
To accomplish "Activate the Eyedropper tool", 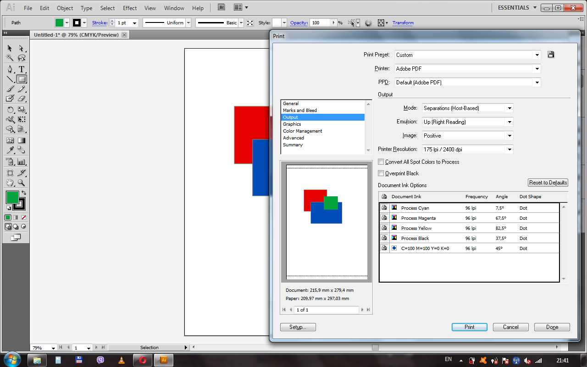I will point(10,150).
